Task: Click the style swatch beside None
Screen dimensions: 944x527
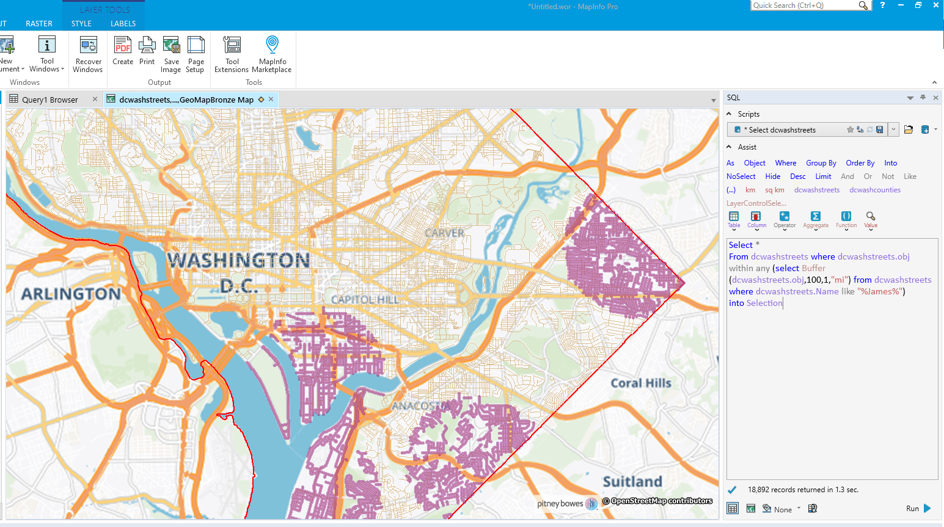Action: pos(766,508)
